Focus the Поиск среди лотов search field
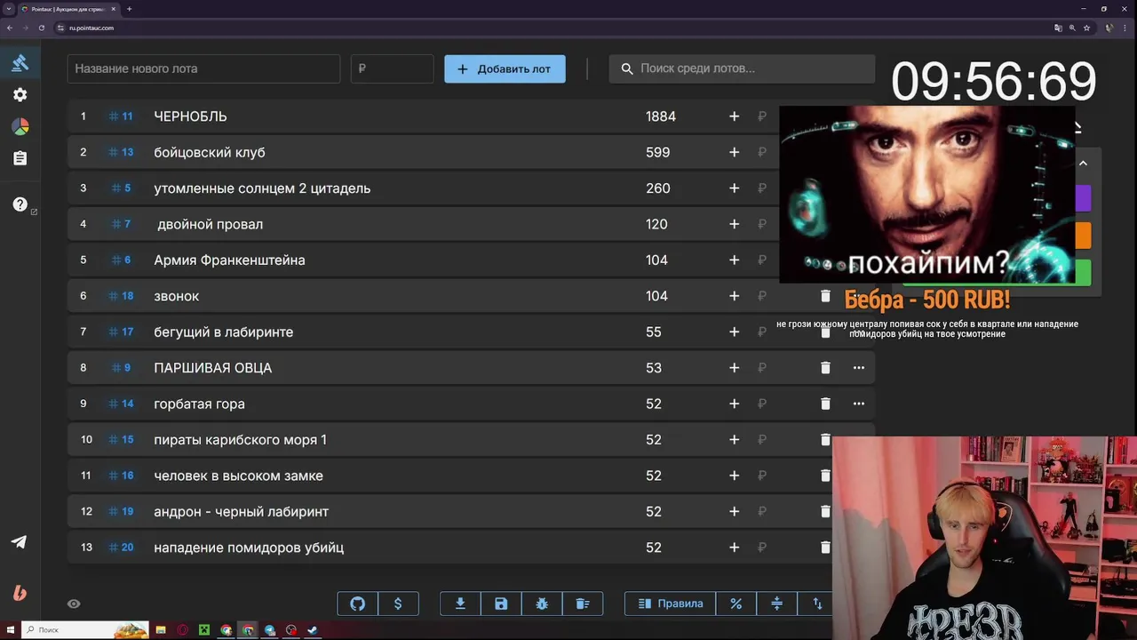The image size is (1137, 640). 742,68
